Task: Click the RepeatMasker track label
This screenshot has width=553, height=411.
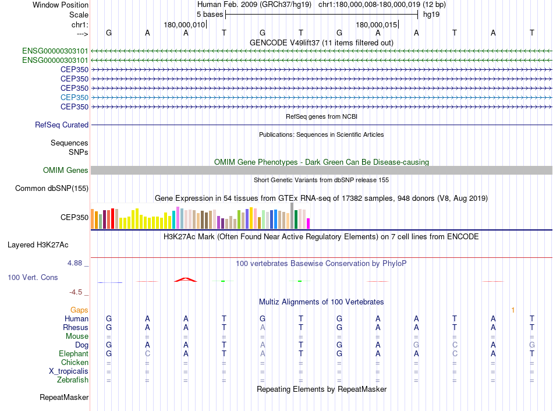Action: tap(64, 397)
